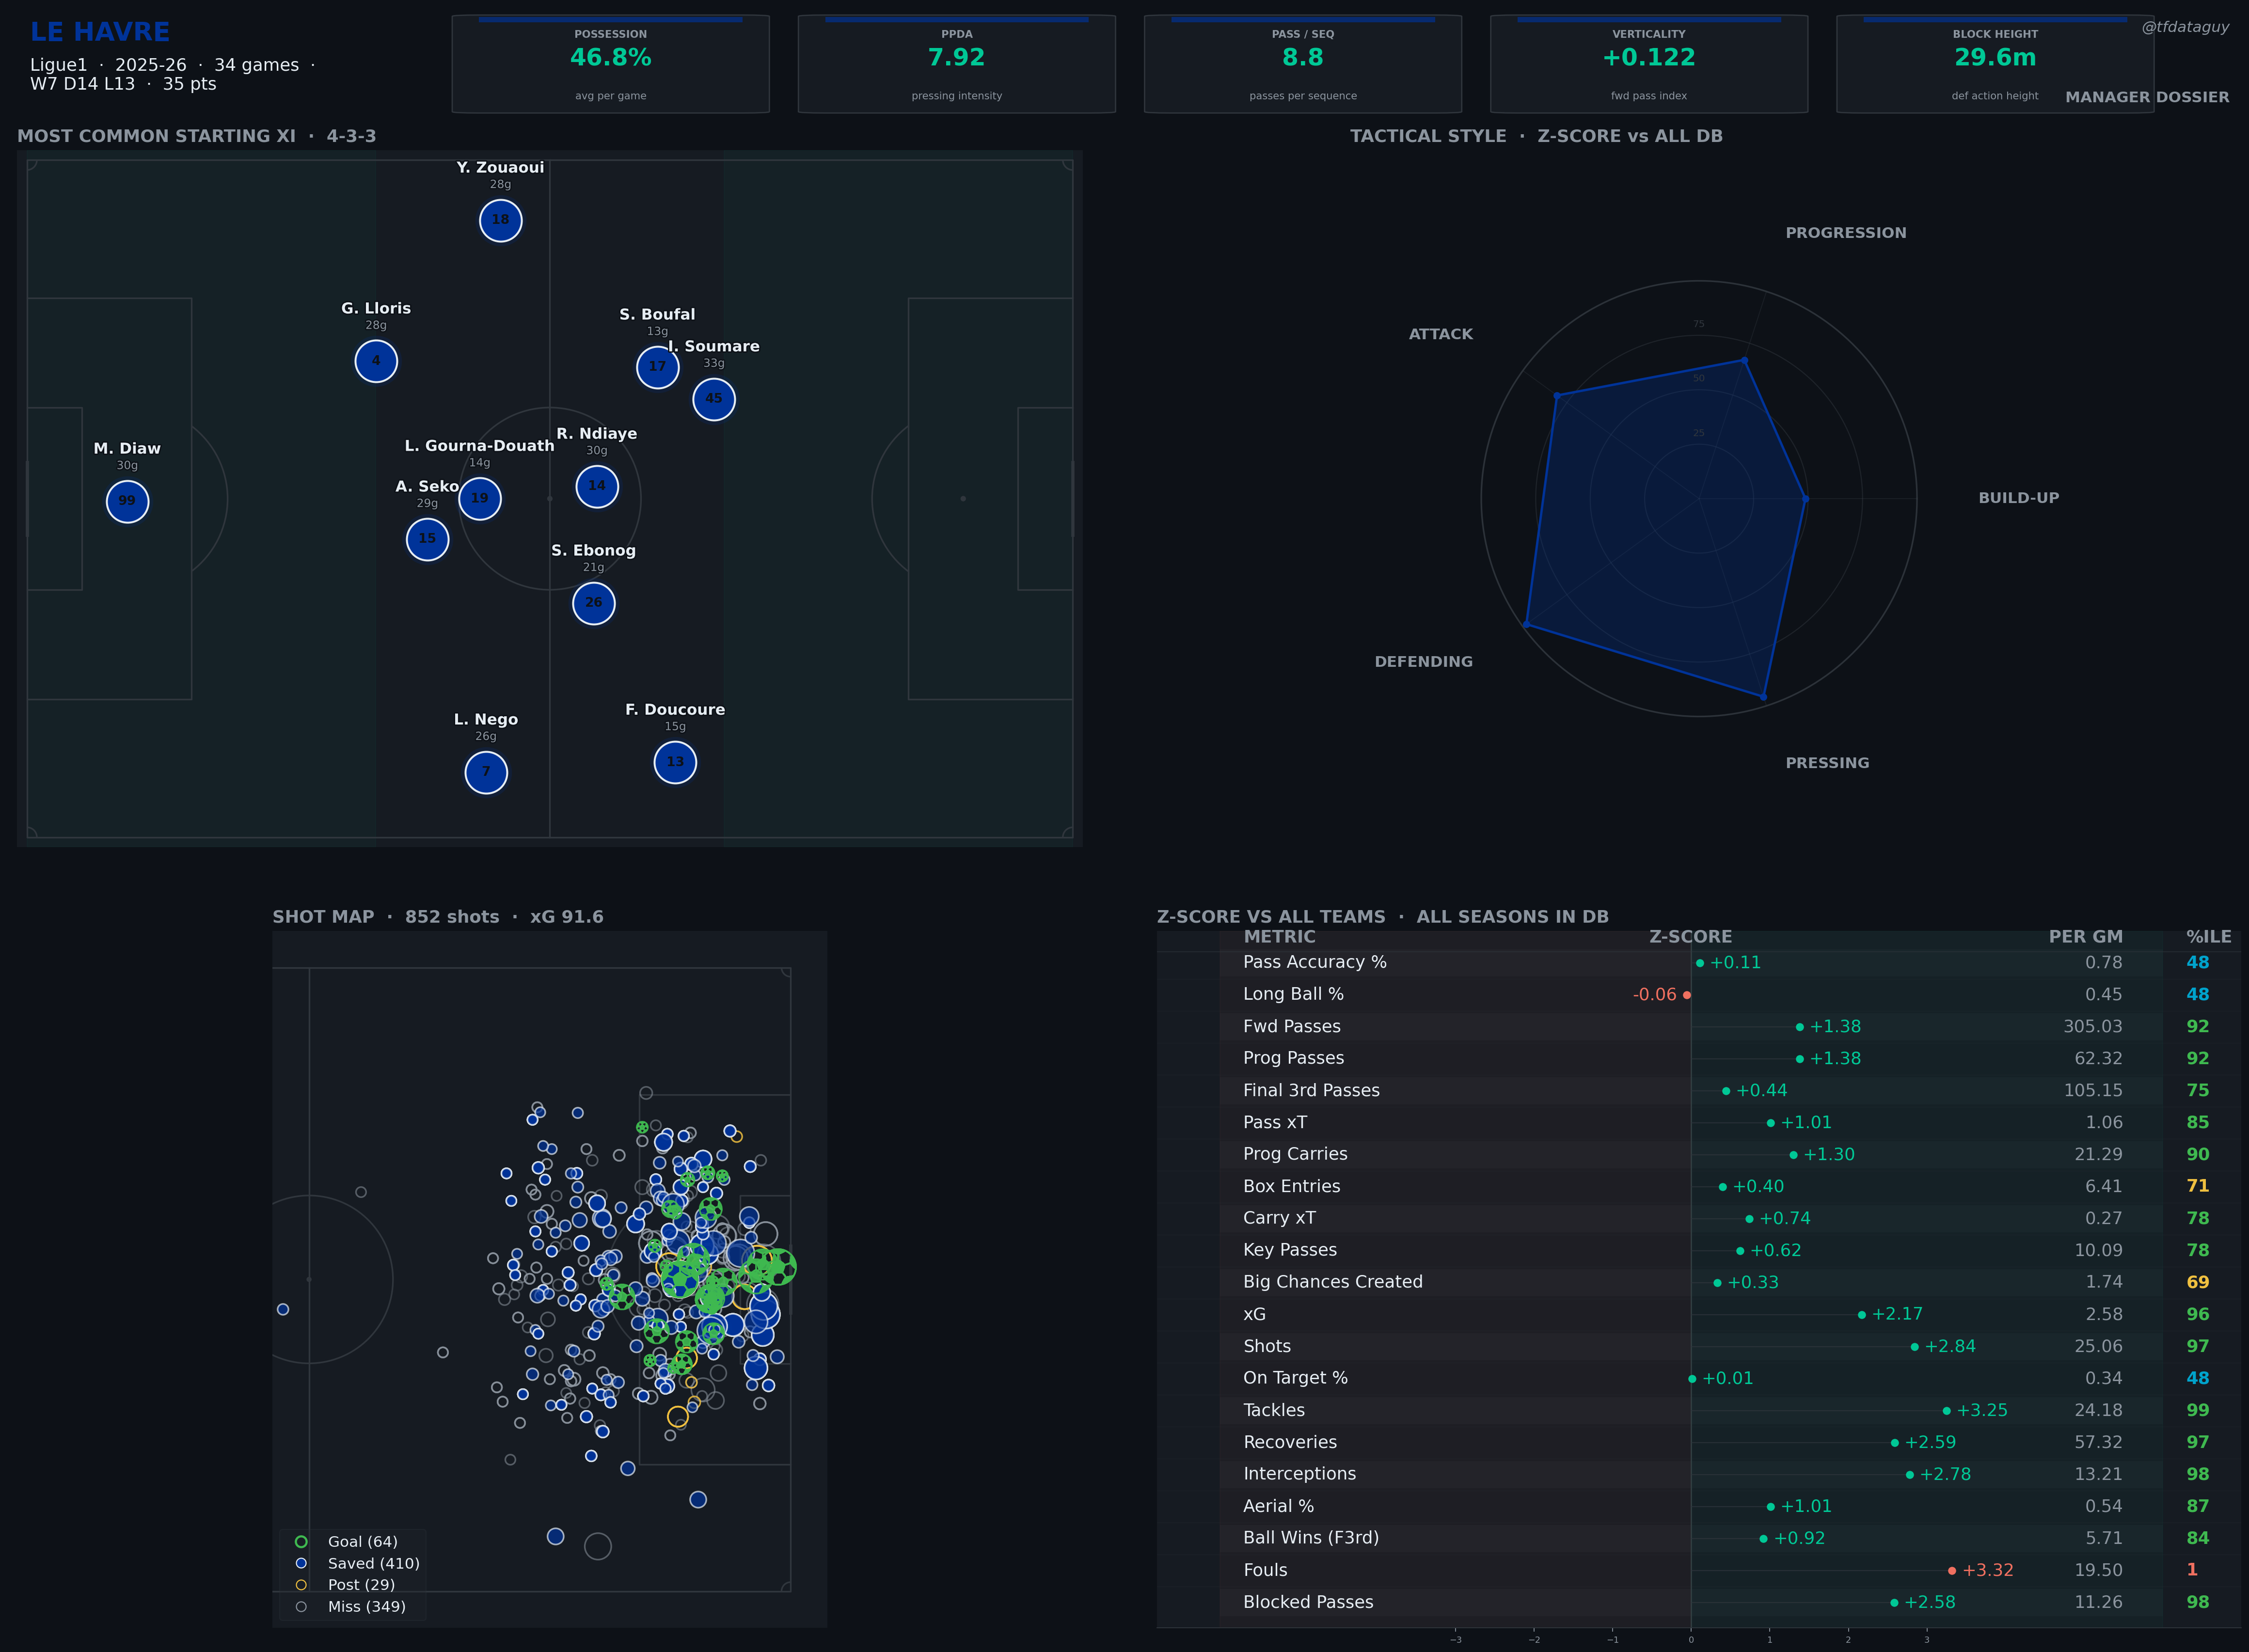Click the Goal (64) legend marker
This screenshot has height=1652, width=2249.
(x=301, y=1541)
